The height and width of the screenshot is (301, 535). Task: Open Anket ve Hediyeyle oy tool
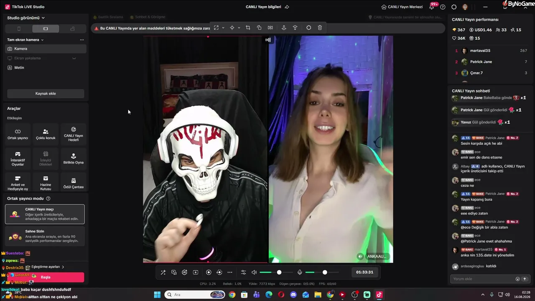[18, 183]
